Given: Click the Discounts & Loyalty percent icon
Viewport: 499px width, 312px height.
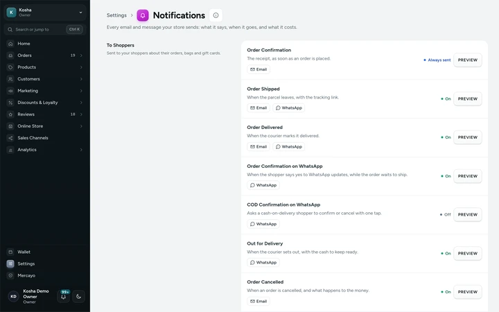Looking at the screenshot, I should coord(10,103).
